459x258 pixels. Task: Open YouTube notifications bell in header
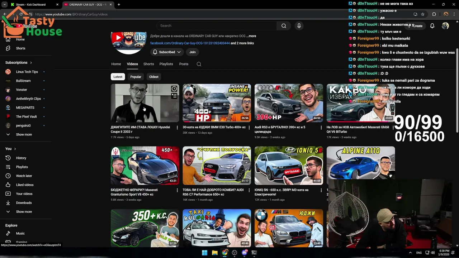(432, 26)
